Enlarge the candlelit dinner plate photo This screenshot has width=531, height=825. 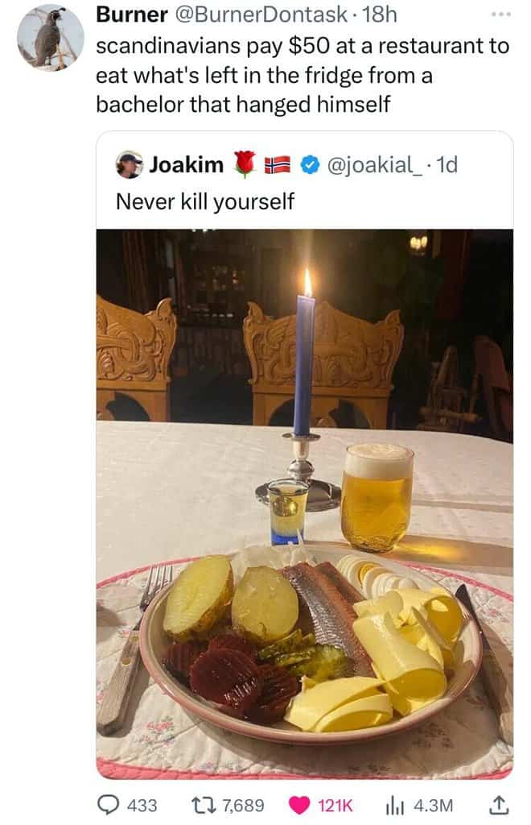coord(305,504)
